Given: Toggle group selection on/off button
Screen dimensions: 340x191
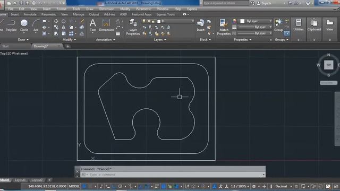Looking at the screenshot, I should coord(287,33).
